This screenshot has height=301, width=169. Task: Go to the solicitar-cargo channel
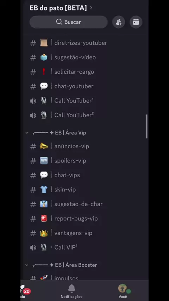tap(84, 72)
